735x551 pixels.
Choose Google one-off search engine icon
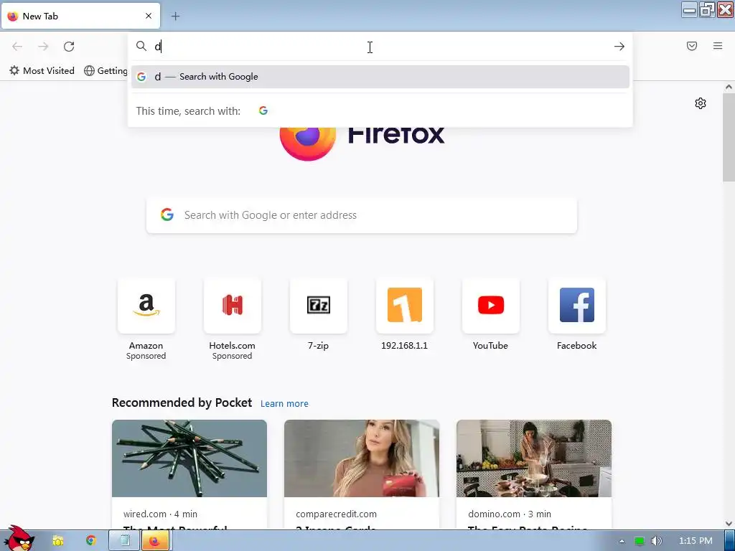click(x=263, y=110)
